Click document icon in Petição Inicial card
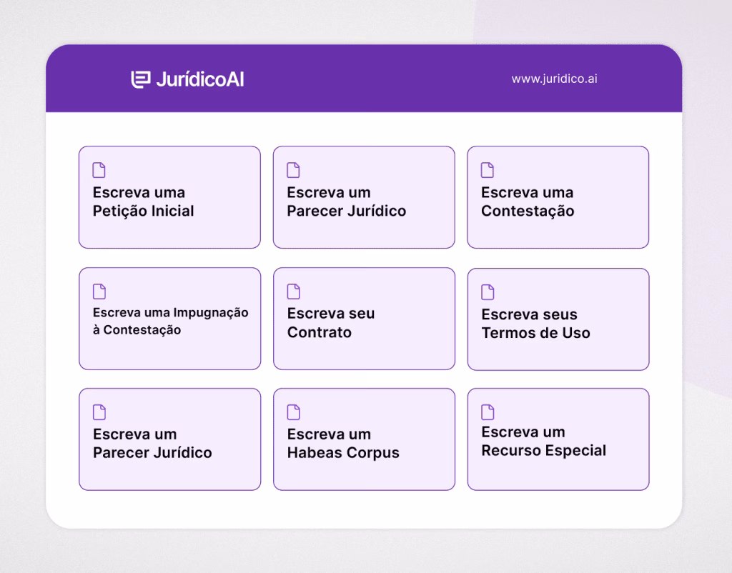 coord(99,170)
